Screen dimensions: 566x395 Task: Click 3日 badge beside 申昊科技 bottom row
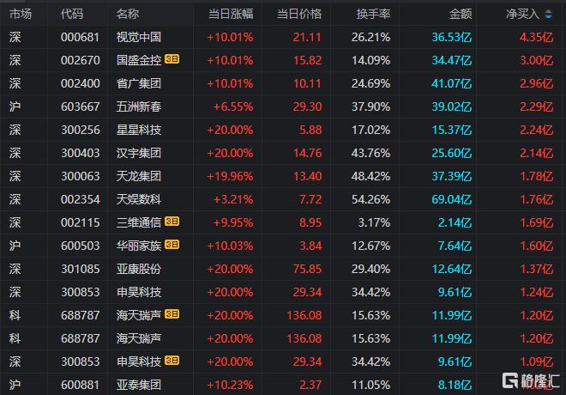point(172,361)
